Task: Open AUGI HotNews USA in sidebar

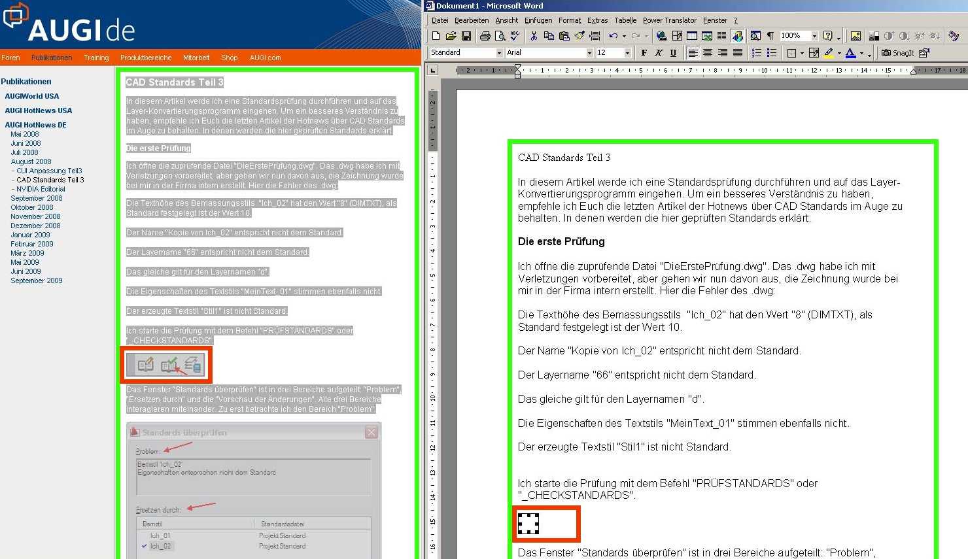Action: tap(39, 110)
